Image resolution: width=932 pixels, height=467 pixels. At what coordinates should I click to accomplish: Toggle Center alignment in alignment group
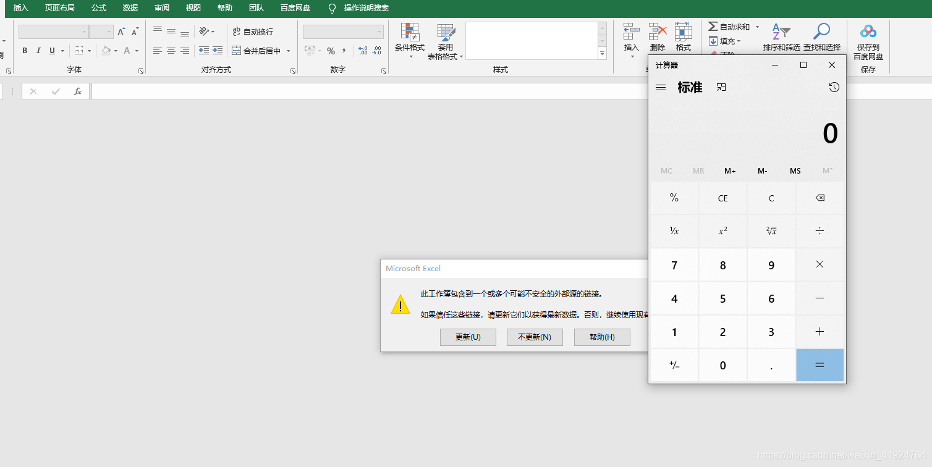pos(171,51)
